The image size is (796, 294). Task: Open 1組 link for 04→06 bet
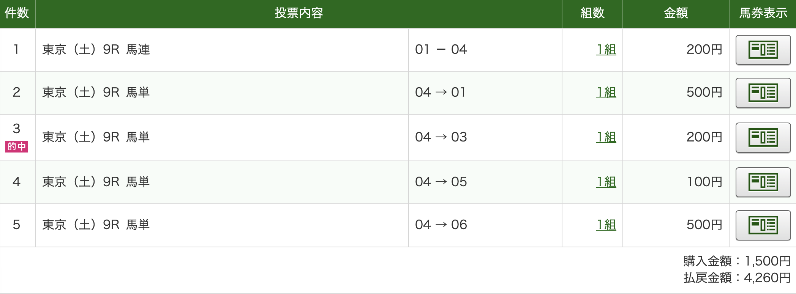[x=606, y=225]
